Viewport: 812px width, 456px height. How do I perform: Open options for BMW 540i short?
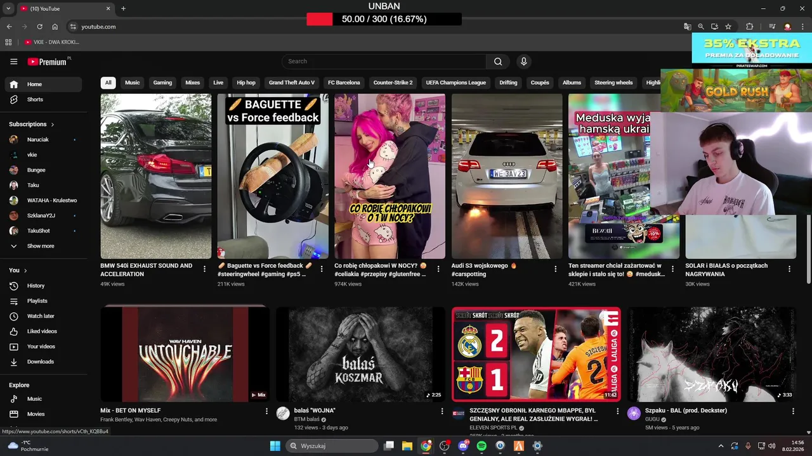(x=204, y=269)
